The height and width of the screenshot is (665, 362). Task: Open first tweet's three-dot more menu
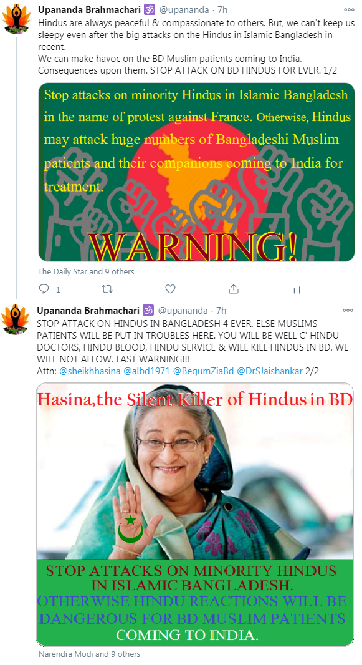[x=349, y=10]
